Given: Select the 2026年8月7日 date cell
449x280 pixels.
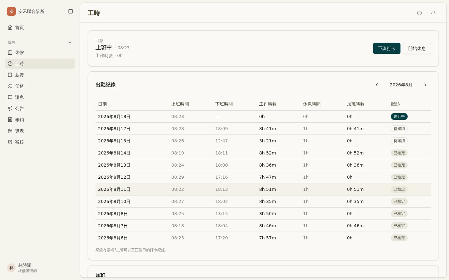Looking at the screenshot, I should tap(113, 226).
